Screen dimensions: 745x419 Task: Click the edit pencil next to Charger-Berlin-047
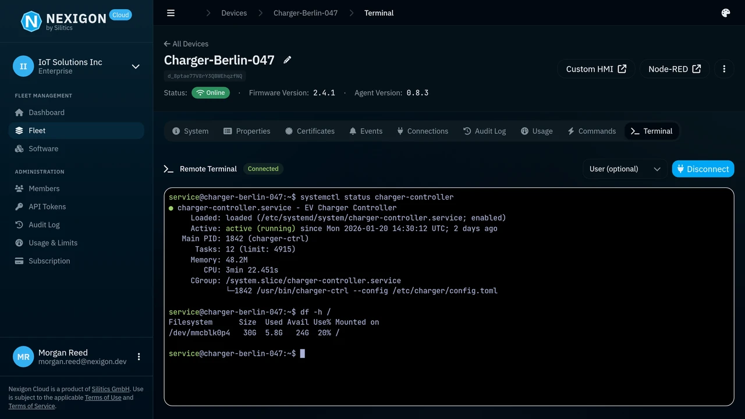tap(287, 59)
